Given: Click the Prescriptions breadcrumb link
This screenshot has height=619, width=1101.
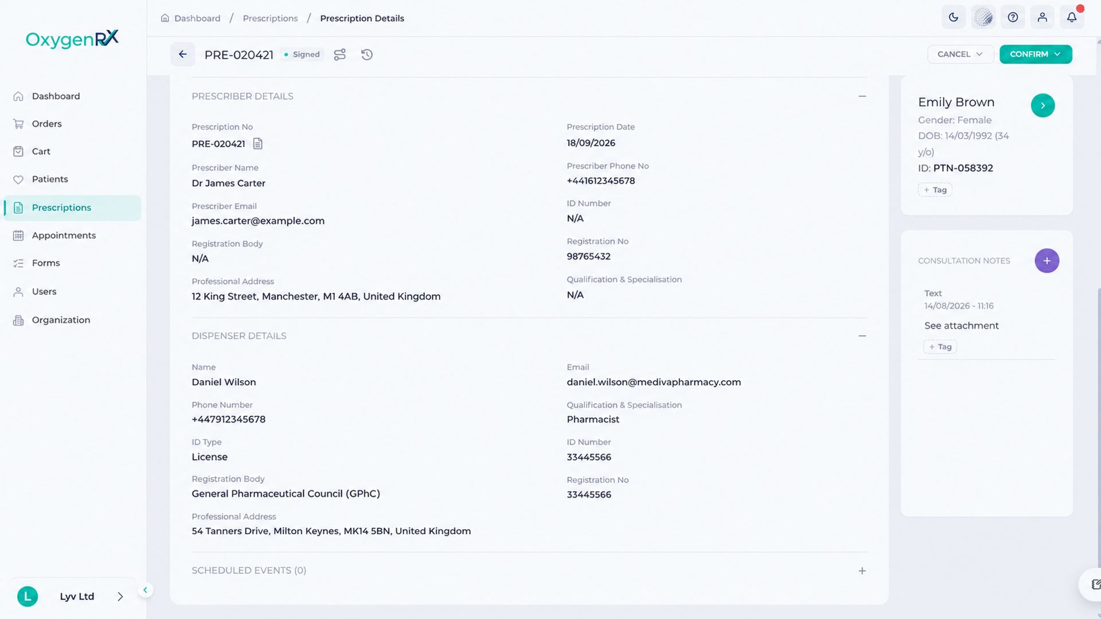Looking at the screenshot, I should pos(270,18).
